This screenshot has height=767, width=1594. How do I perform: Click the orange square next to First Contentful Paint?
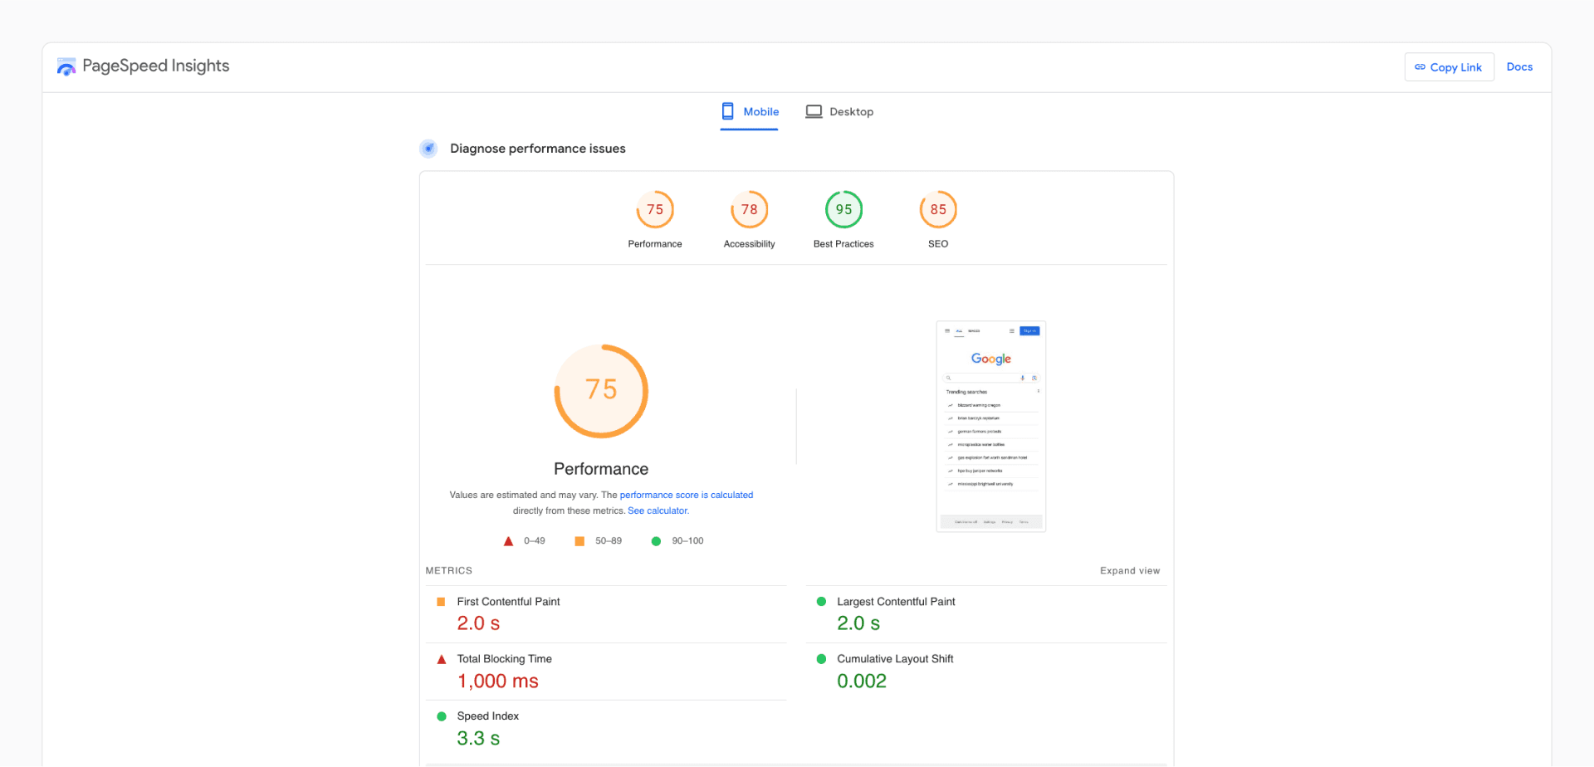pos(441,601)
